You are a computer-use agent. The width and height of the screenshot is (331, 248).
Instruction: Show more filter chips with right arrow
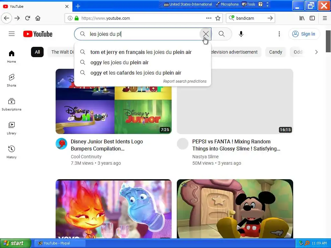tap(316, 52)
